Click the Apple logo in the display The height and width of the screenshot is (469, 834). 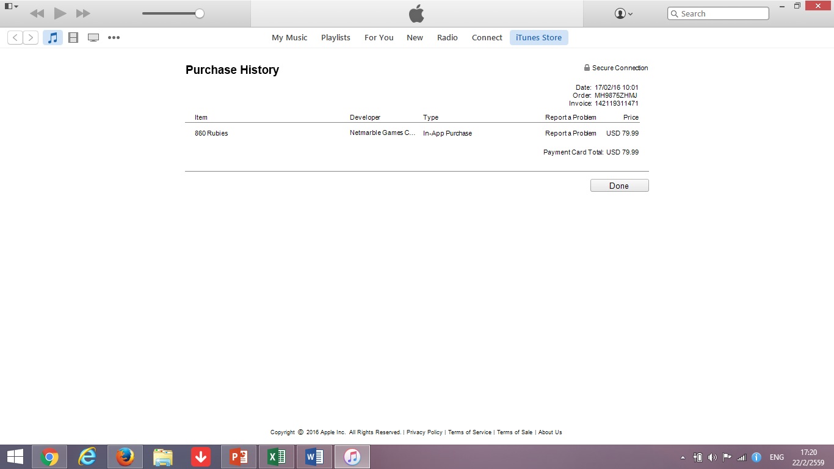(416, 13)
